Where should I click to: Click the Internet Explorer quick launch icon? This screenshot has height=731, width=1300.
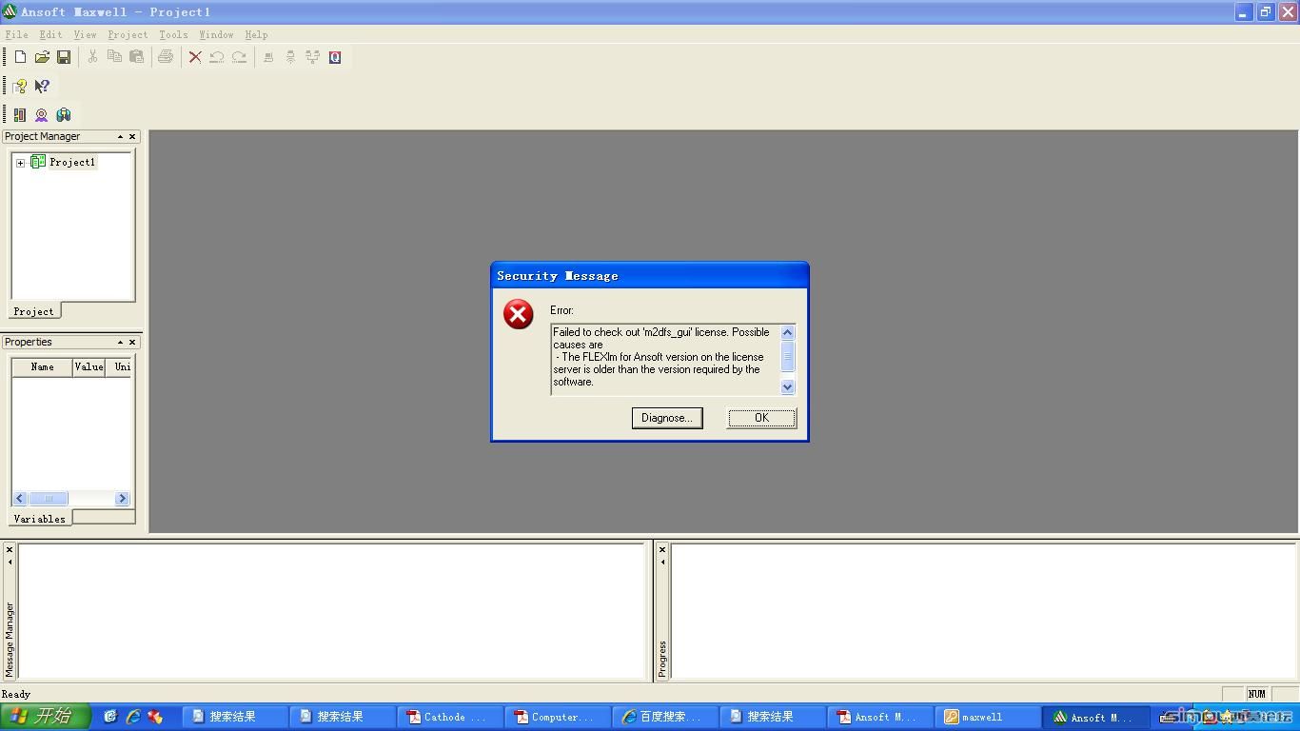tap(133, 717)
